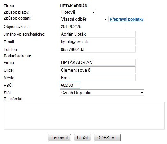Click the arrow of Vlastní odběr selector
Image resolution: width=167 pixels, height=144 pixels.
[106, 19]
